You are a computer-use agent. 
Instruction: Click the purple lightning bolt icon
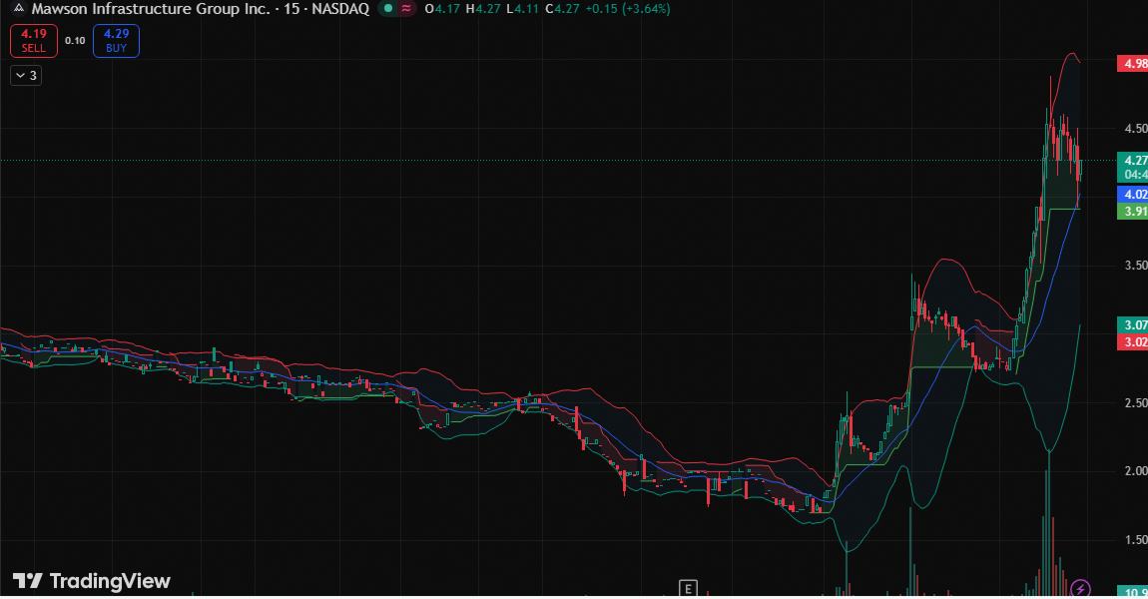[x=1081, y=588]
